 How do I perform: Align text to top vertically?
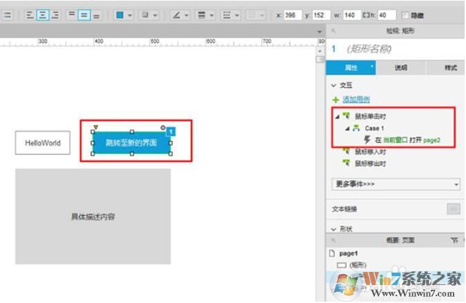[x=71, y=15]
